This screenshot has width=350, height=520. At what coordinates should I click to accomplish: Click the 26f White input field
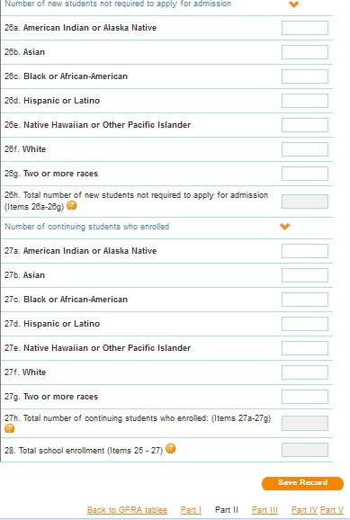point(305,149)
